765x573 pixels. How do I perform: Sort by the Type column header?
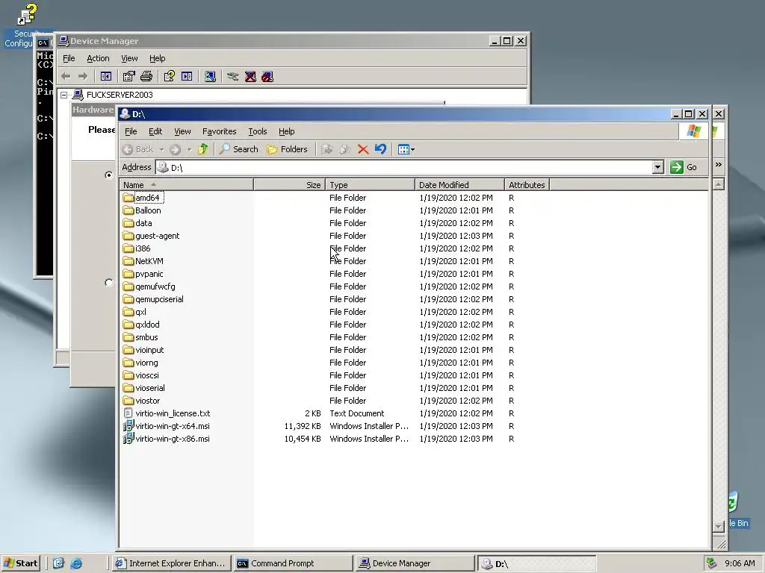pyautogui.click(x=370, y=185)
